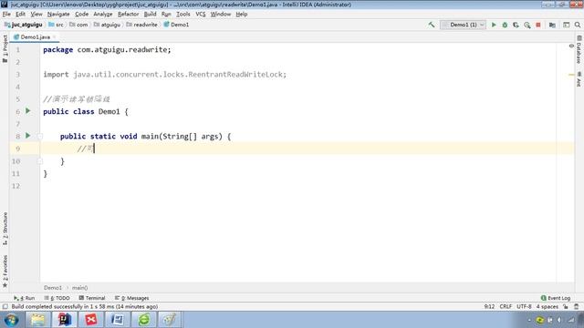Open the Messages tool window tab

[x=131, y=298]
